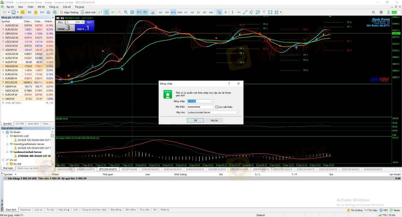Screen dimensions: 402x217
Task: Click the zoom in magnifier icon
Action: pyautogui.click(x=119, y=12)
